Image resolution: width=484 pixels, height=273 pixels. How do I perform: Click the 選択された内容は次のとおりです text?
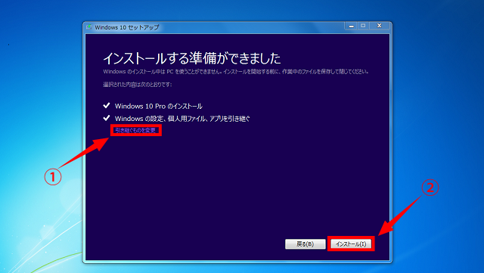click(x=138, y=84)
